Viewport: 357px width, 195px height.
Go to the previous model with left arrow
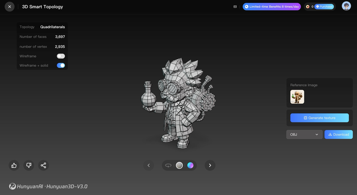click(x=149, y=165)
